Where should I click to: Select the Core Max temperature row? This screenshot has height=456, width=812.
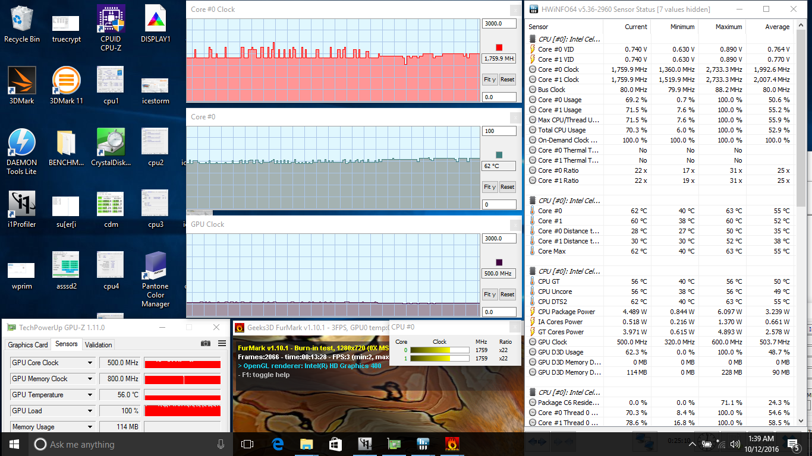point(660,251)
